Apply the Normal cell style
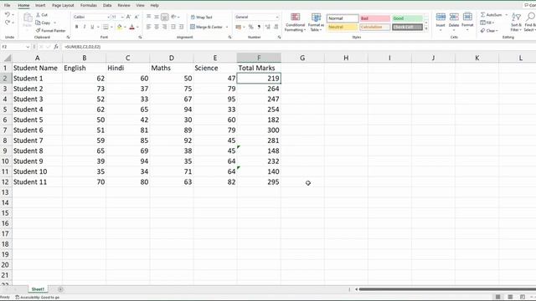This screenshot has width=536, height=301. click(343, 18)
